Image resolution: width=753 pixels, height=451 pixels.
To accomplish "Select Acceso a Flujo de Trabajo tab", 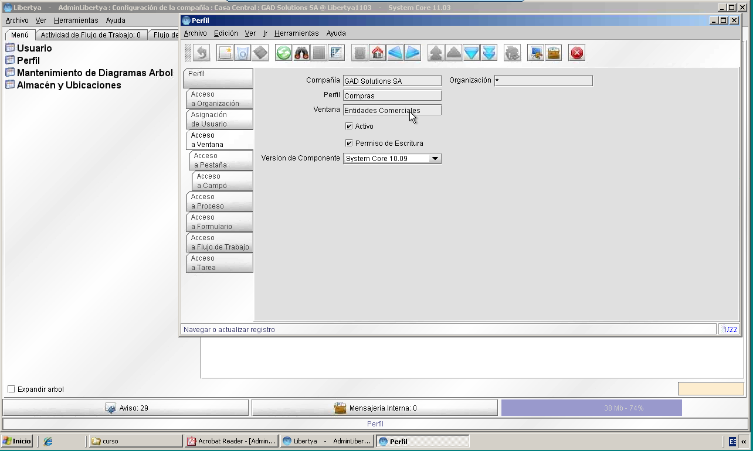I will point(219,242).
